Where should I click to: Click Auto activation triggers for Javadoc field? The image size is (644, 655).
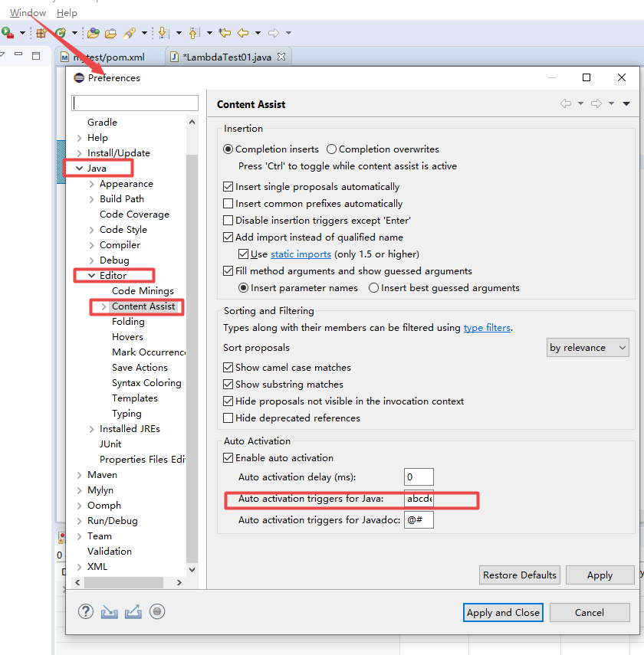(419, 520)
